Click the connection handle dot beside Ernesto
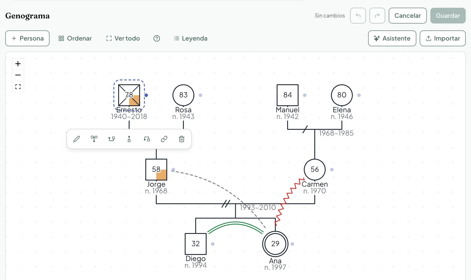This screenshot has width=471, height=280. (x=146, y=95)
